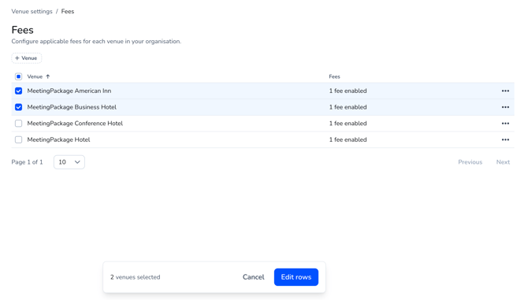
Task: Click the Fees breadcrumb item
Action: click(68, 12)
